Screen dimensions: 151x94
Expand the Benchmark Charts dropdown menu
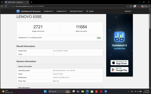tap(77, 11)
